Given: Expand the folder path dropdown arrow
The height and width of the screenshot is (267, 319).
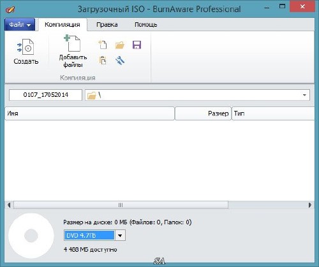Looking at the screenshot, I should (304, 95).
